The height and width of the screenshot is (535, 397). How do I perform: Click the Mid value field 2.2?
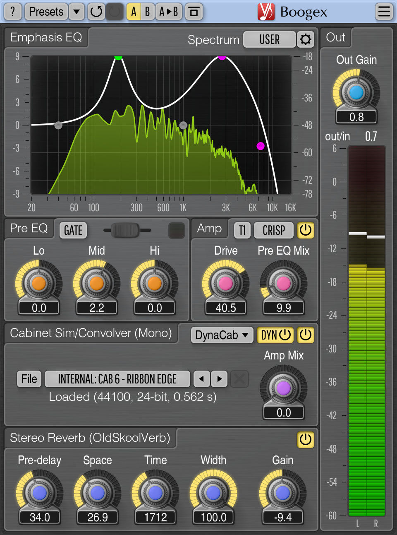97,308
